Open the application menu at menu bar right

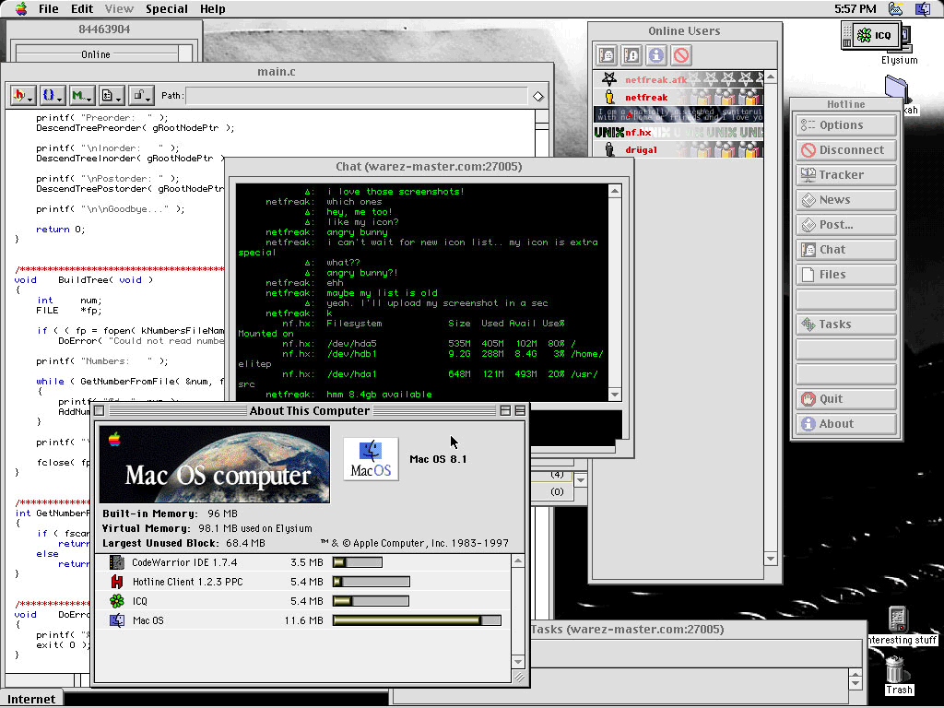tap(923, 8)
